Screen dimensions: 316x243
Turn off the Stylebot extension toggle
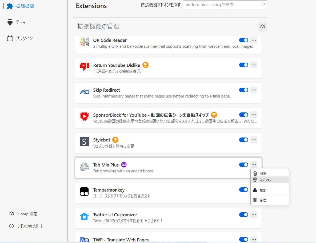[243, 140]
